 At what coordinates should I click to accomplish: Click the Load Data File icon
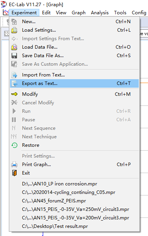14,47
